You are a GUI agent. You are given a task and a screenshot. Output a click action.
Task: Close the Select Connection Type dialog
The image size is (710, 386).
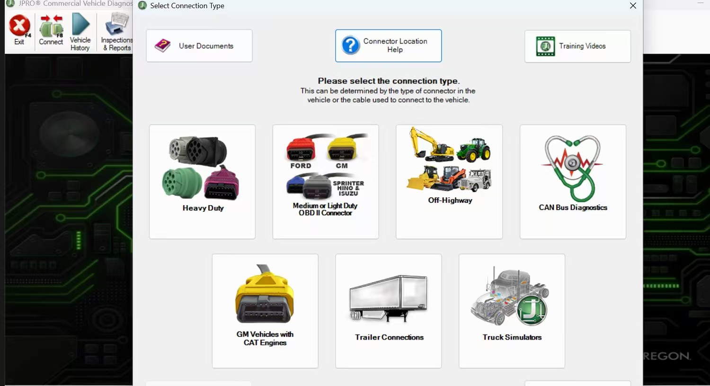click(633, 6)
